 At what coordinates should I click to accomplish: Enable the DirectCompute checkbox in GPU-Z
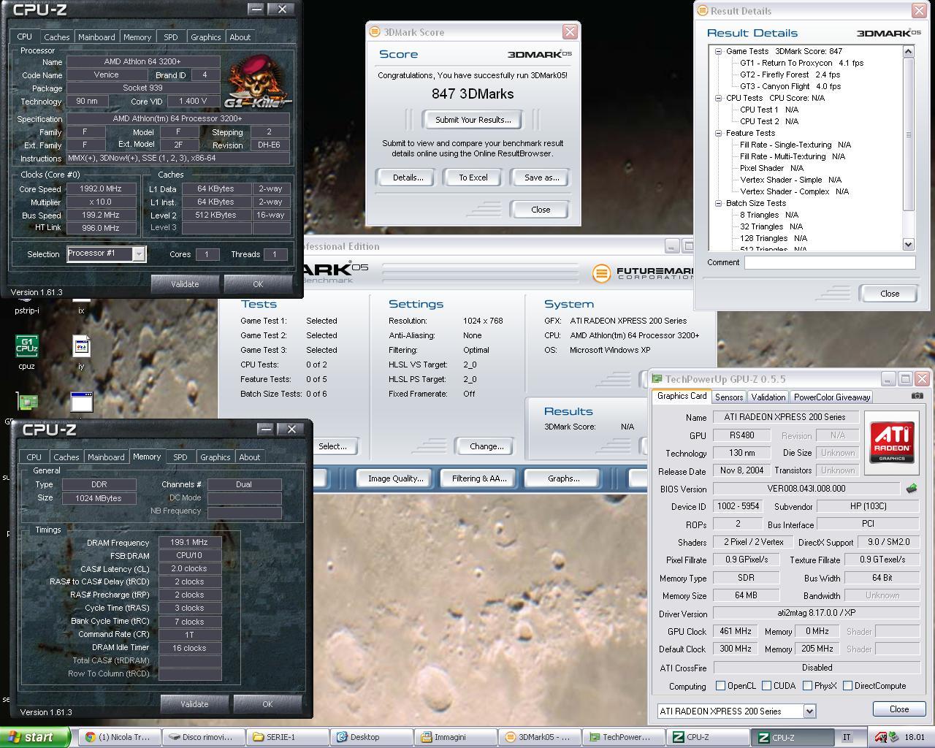point(847,686)
